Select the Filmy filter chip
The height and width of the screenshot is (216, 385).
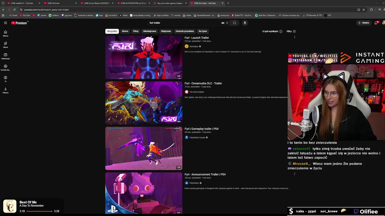point(136,31)
